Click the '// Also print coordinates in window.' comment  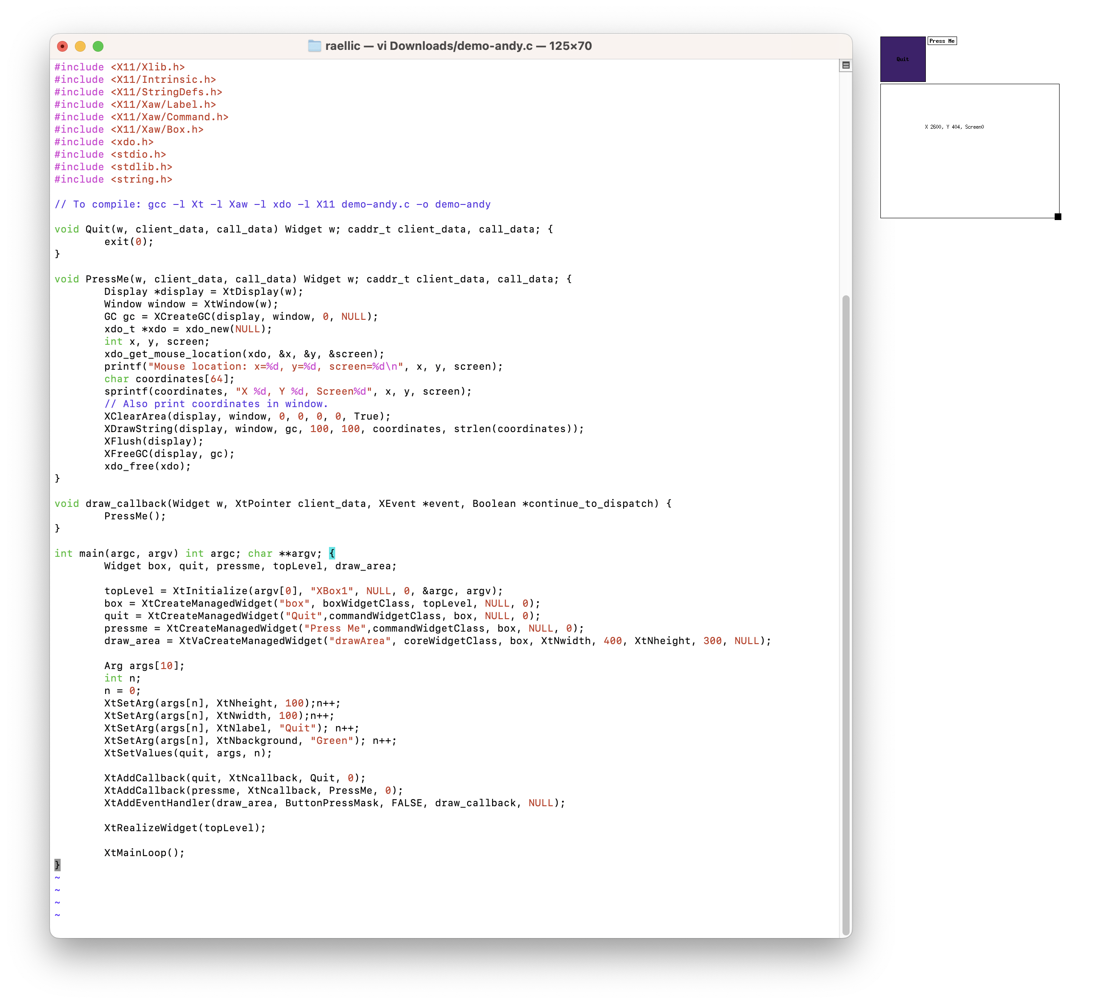(217, 404)
